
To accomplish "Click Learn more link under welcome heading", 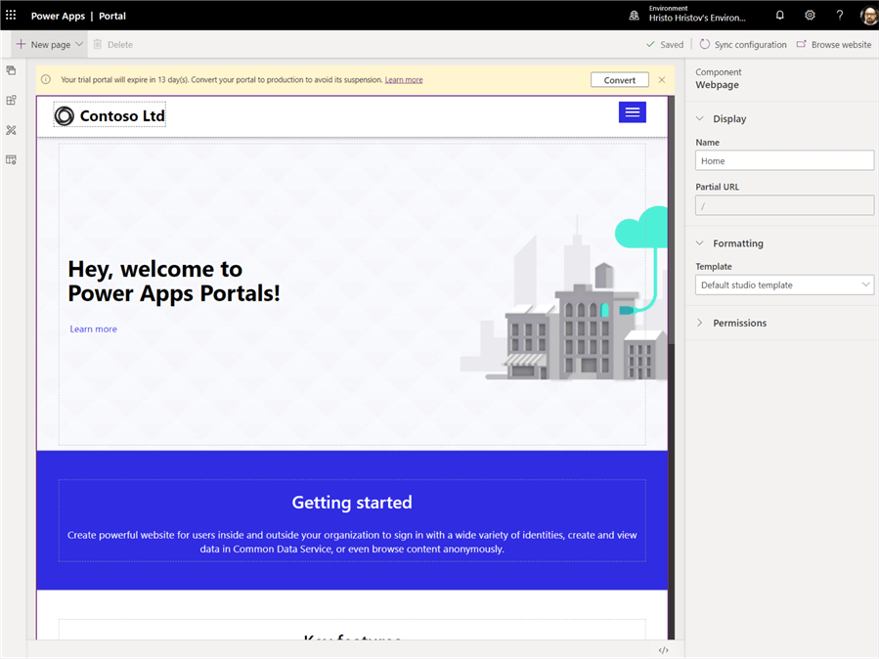I will coord(93,329).
